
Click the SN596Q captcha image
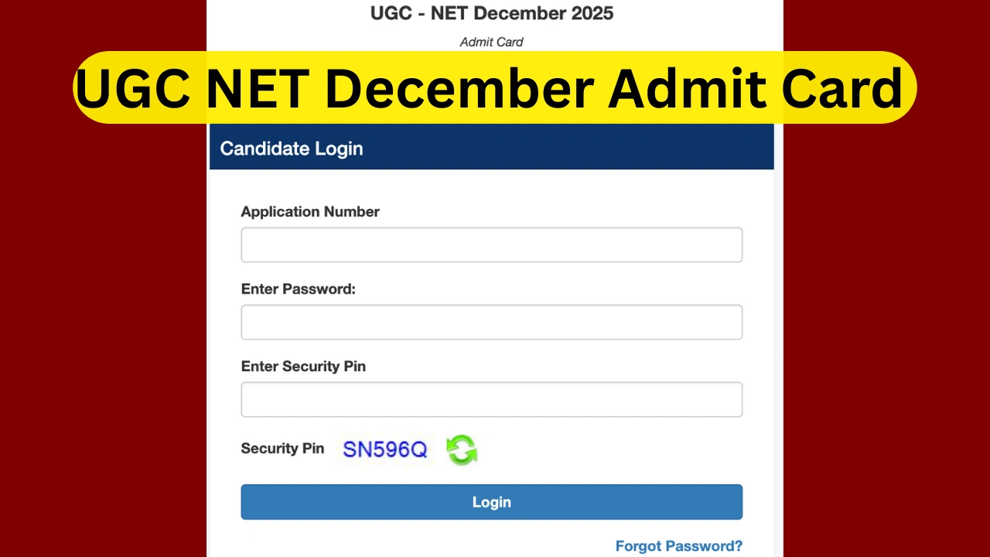point(384,449)
